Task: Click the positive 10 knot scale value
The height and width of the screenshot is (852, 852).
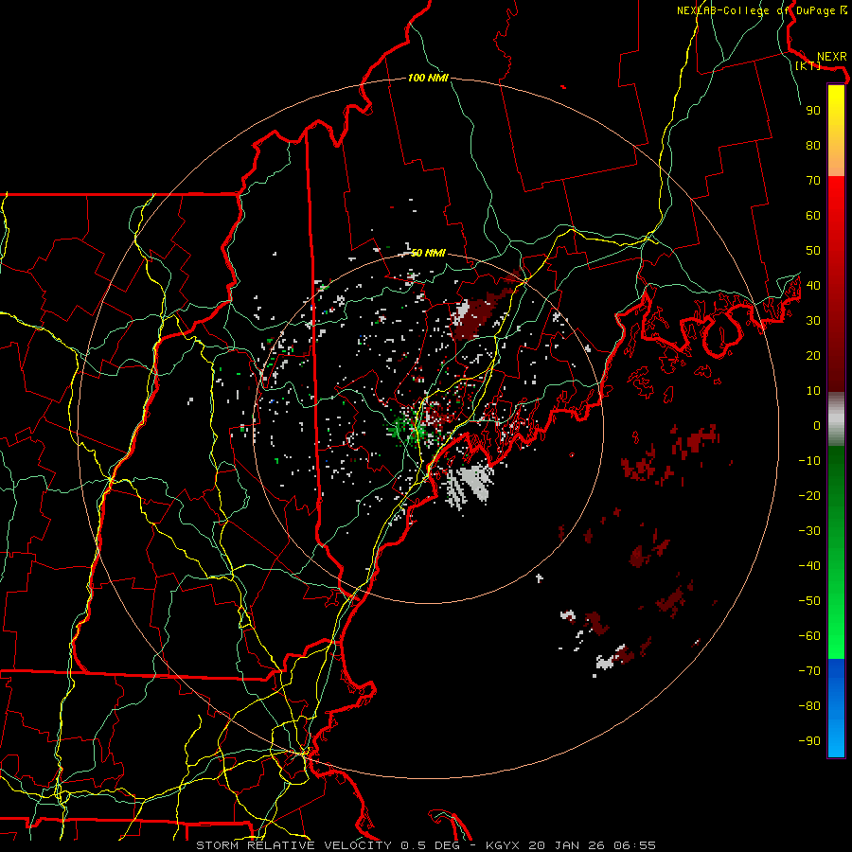Action: [813, 391]
